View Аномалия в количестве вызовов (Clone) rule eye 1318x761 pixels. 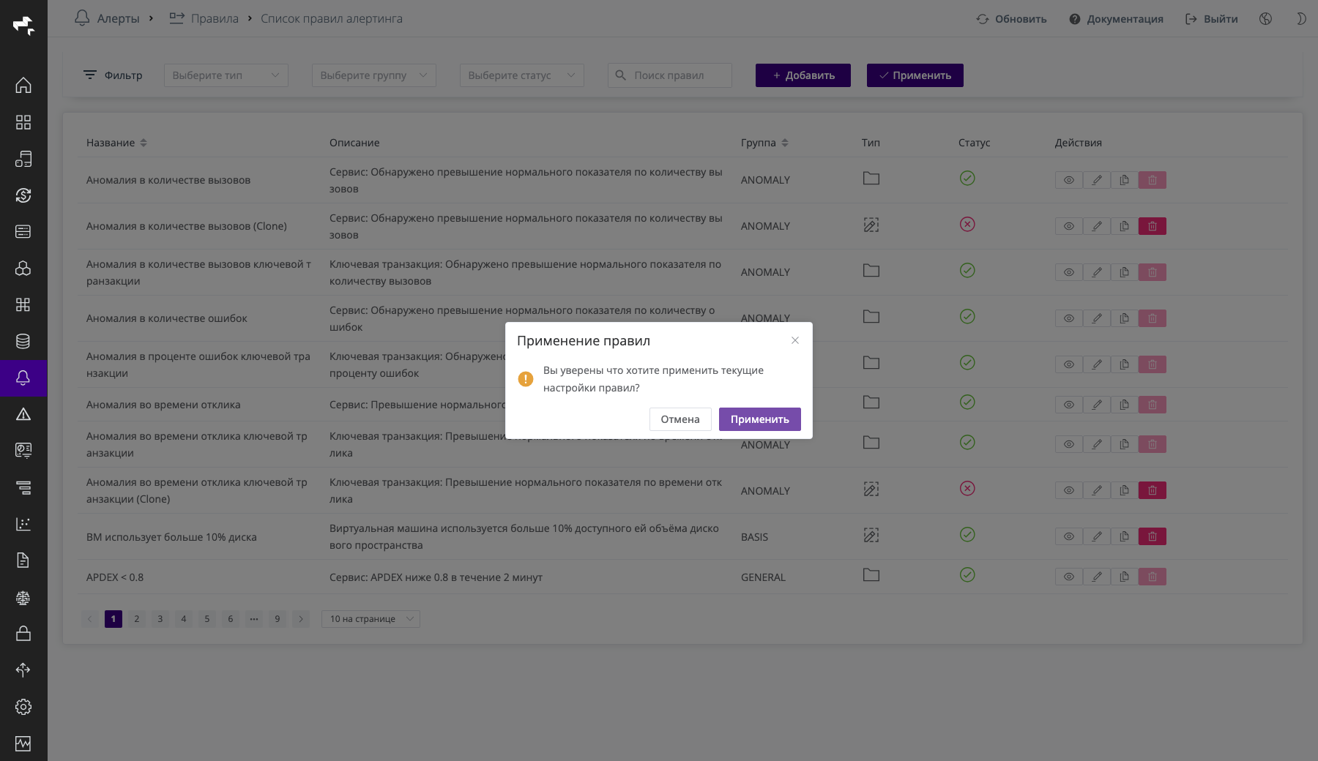pyautogui.click(x=1069, y=226)
